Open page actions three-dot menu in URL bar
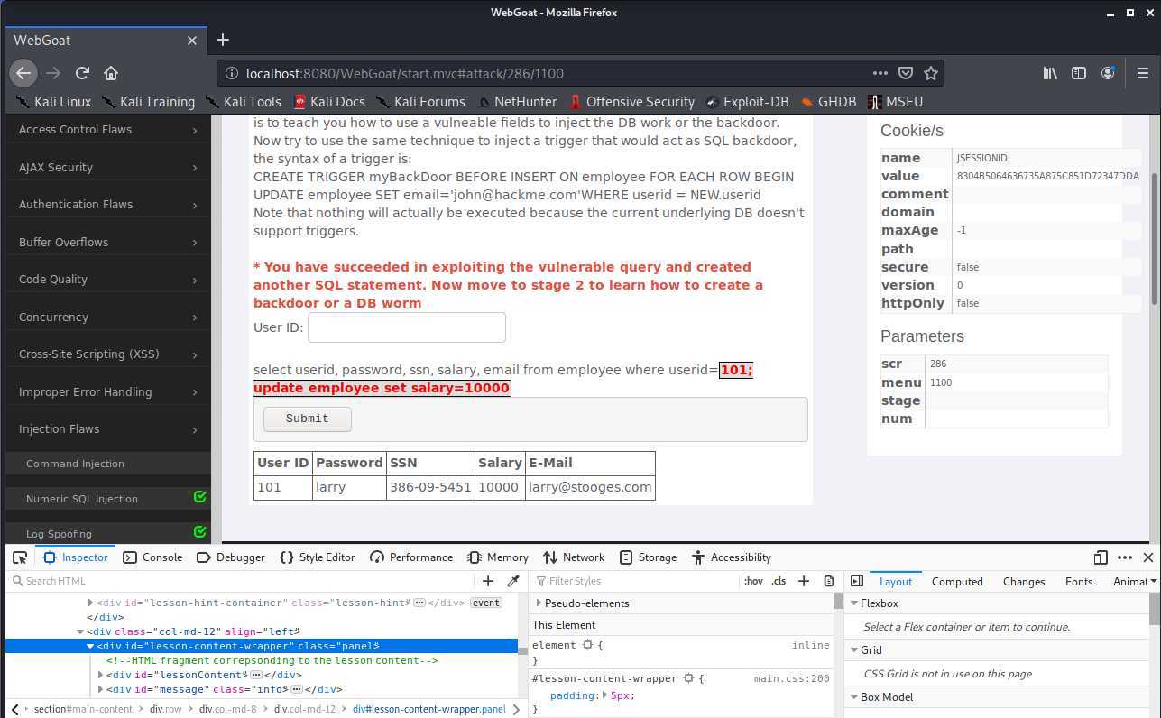The image size is (1161, 718). coord(880,73)
